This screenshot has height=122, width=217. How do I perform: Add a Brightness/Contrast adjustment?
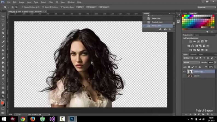pyautogui.click(x=190, y=42)
